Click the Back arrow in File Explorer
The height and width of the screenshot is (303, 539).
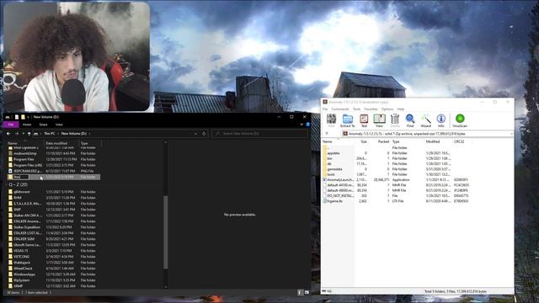tap(8, 134)
